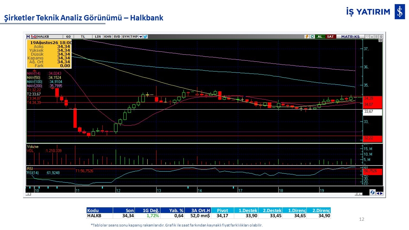This screenshot has width=409, height=230.
Task: Click the 2.Direnç column header
Action: [319, 211]
